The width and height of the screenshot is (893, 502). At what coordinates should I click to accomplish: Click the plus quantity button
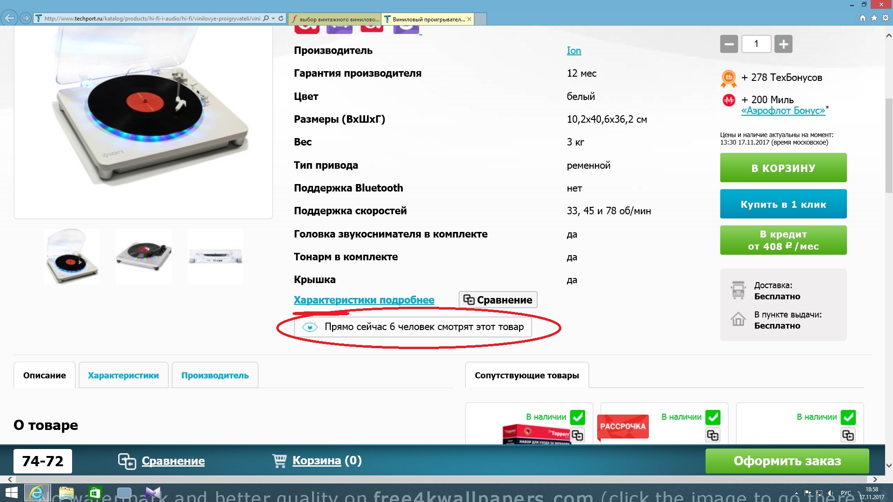click(783, 44)
